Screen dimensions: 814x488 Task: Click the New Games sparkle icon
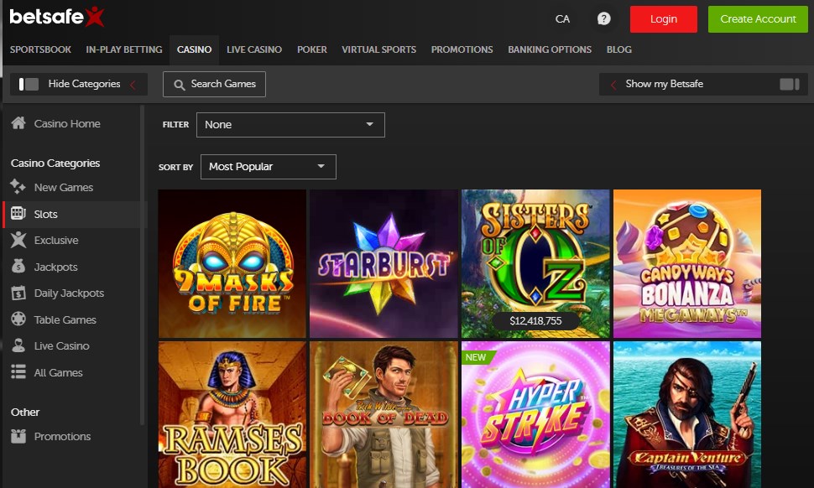(x=18, y=187)
